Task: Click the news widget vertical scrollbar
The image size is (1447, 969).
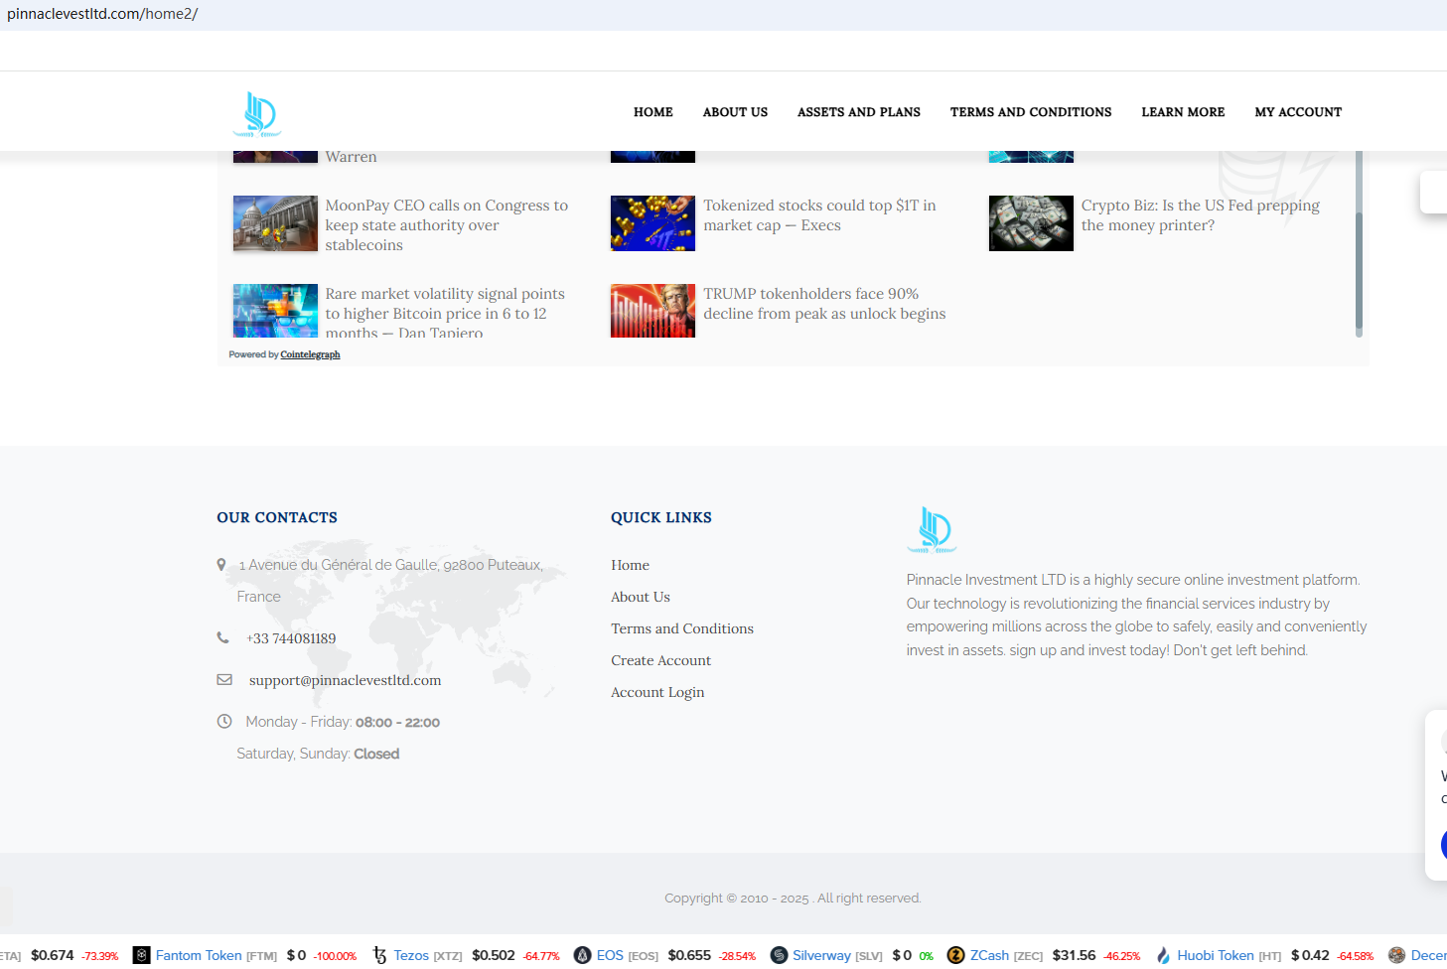Action: [1359, 273]
